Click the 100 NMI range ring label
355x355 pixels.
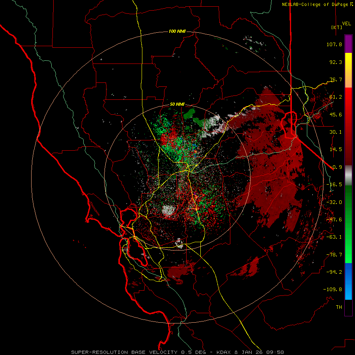click(x=177, y=31)
